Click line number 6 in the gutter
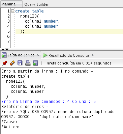Screen dimensions: 123x134 (x=8, y=36)
